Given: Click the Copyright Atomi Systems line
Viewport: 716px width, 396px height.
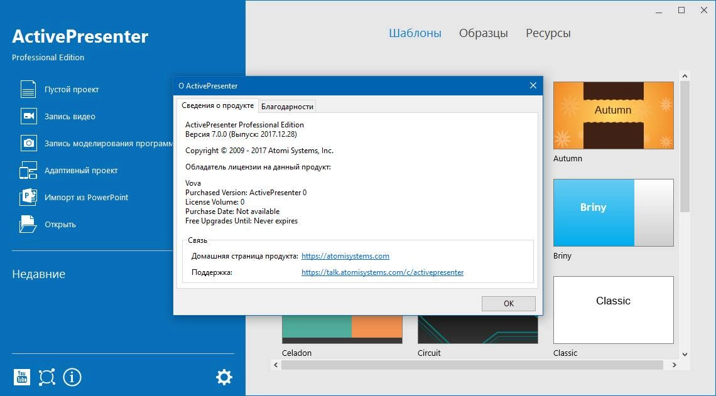Looking at the screenshot, I should tap(259, 151).
